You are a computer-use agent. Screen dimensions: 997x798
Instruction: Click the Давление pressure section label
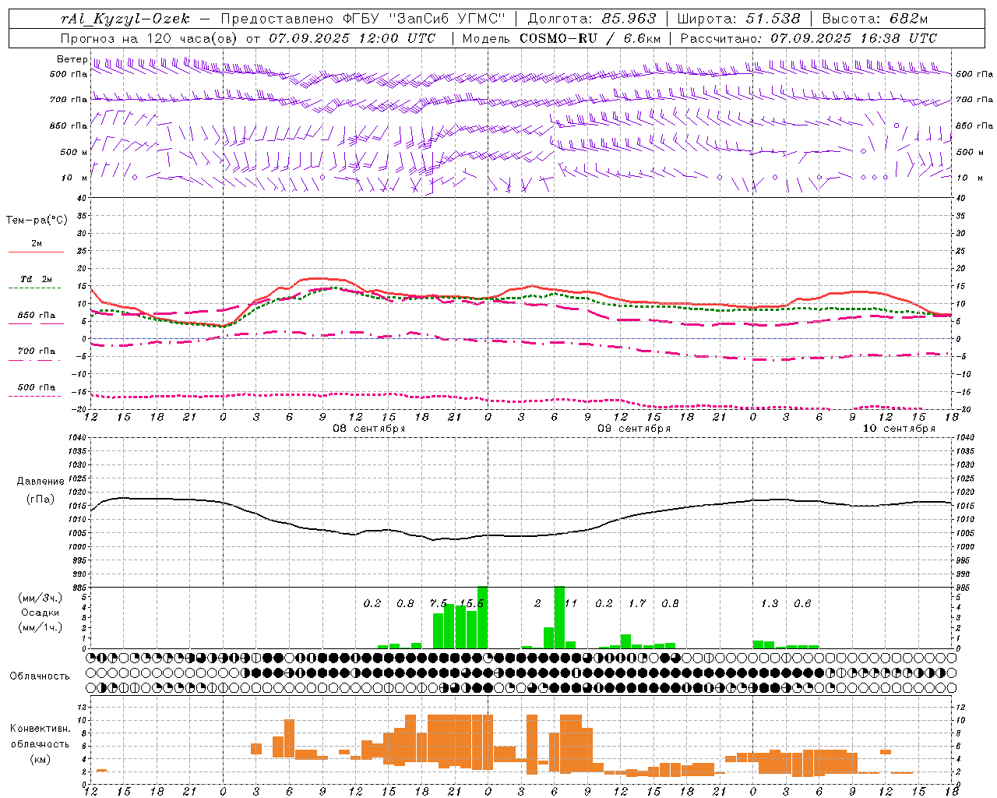point(41,482)
